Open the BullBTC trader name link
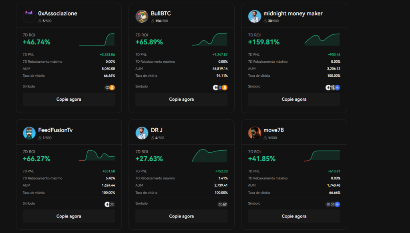Image resolution: width=410 pixels, height=233 pixels. pyautogui.click(x=161, y=13)
